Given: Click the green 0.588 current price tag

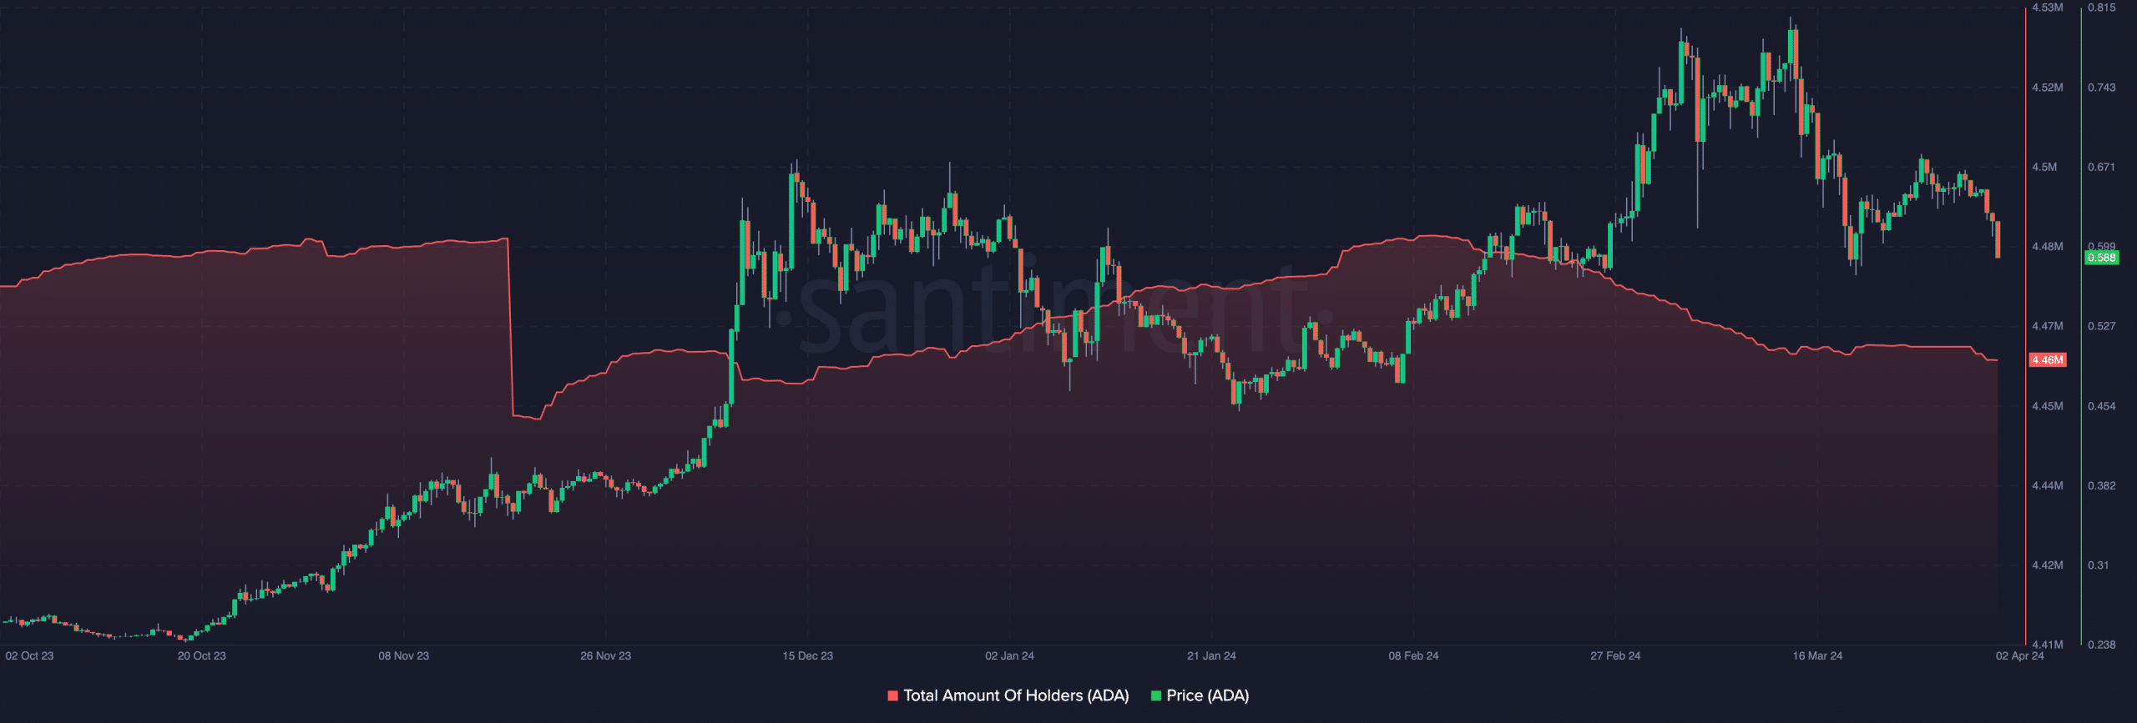Looking at the screenshot, I should (2101, 258).
